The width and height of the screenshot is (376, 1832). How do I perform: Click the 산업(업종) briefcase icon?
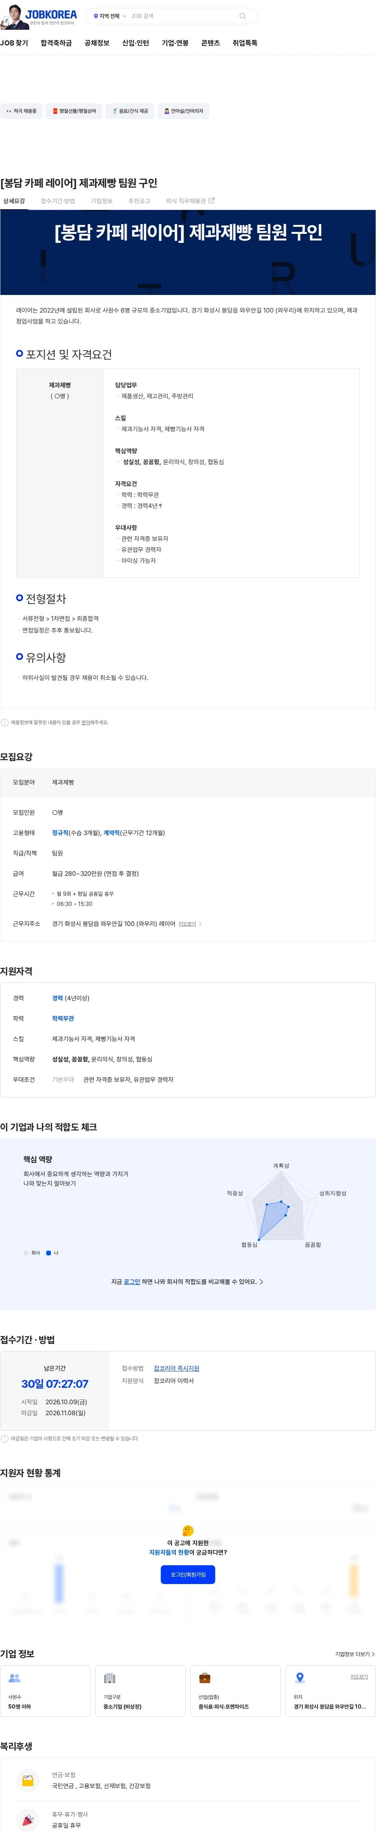coord(205,1678)
